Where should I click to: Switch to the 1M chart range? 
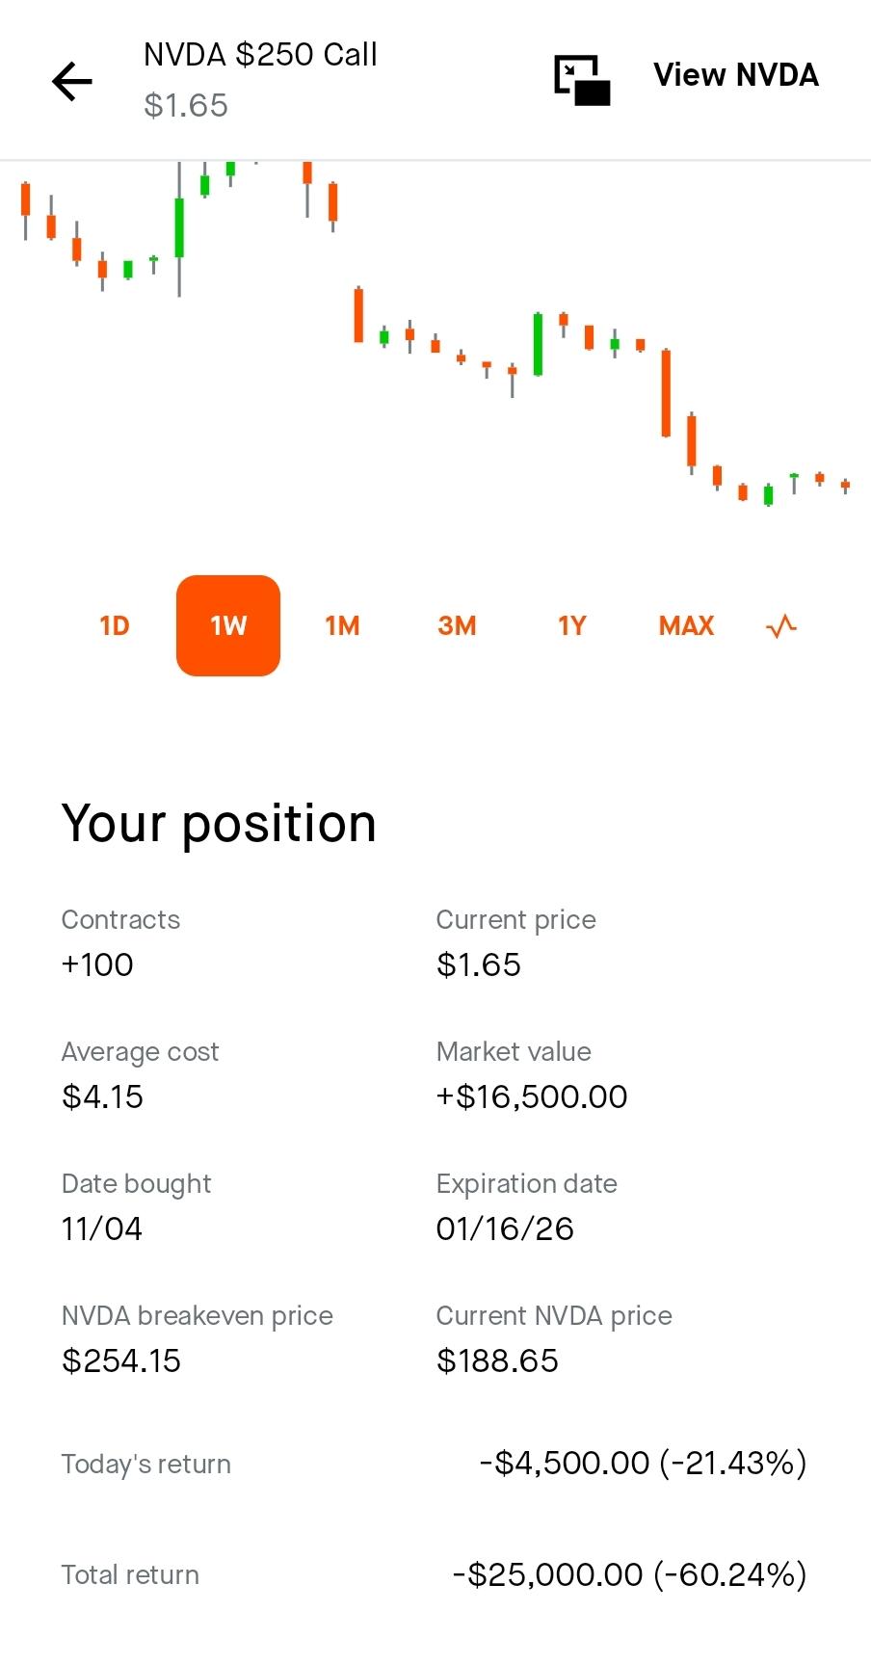pos(342,626)
